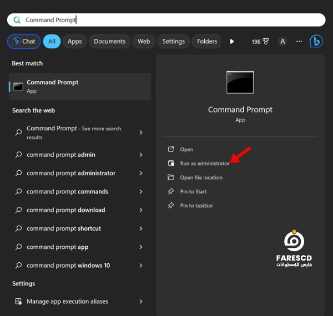
Task: Click the Manage app execution aliases icon
Action: 18,302
